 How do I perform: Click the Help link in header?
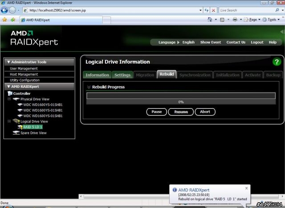[x=273, y=42]
